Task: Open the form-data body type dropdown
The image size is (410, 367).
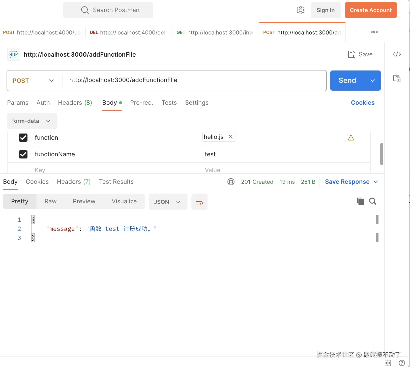Action: [32, 121]
